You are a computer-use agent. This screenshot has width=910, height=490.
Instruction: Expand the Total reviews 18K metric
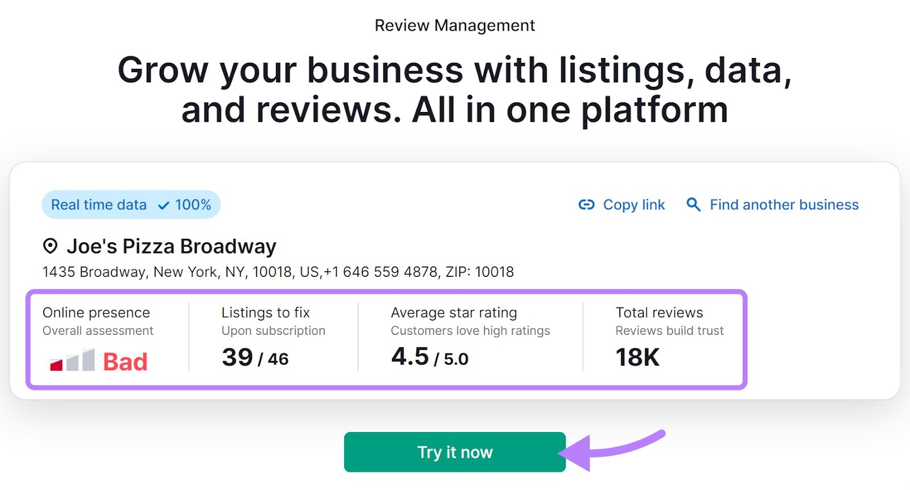pos(659,335)
